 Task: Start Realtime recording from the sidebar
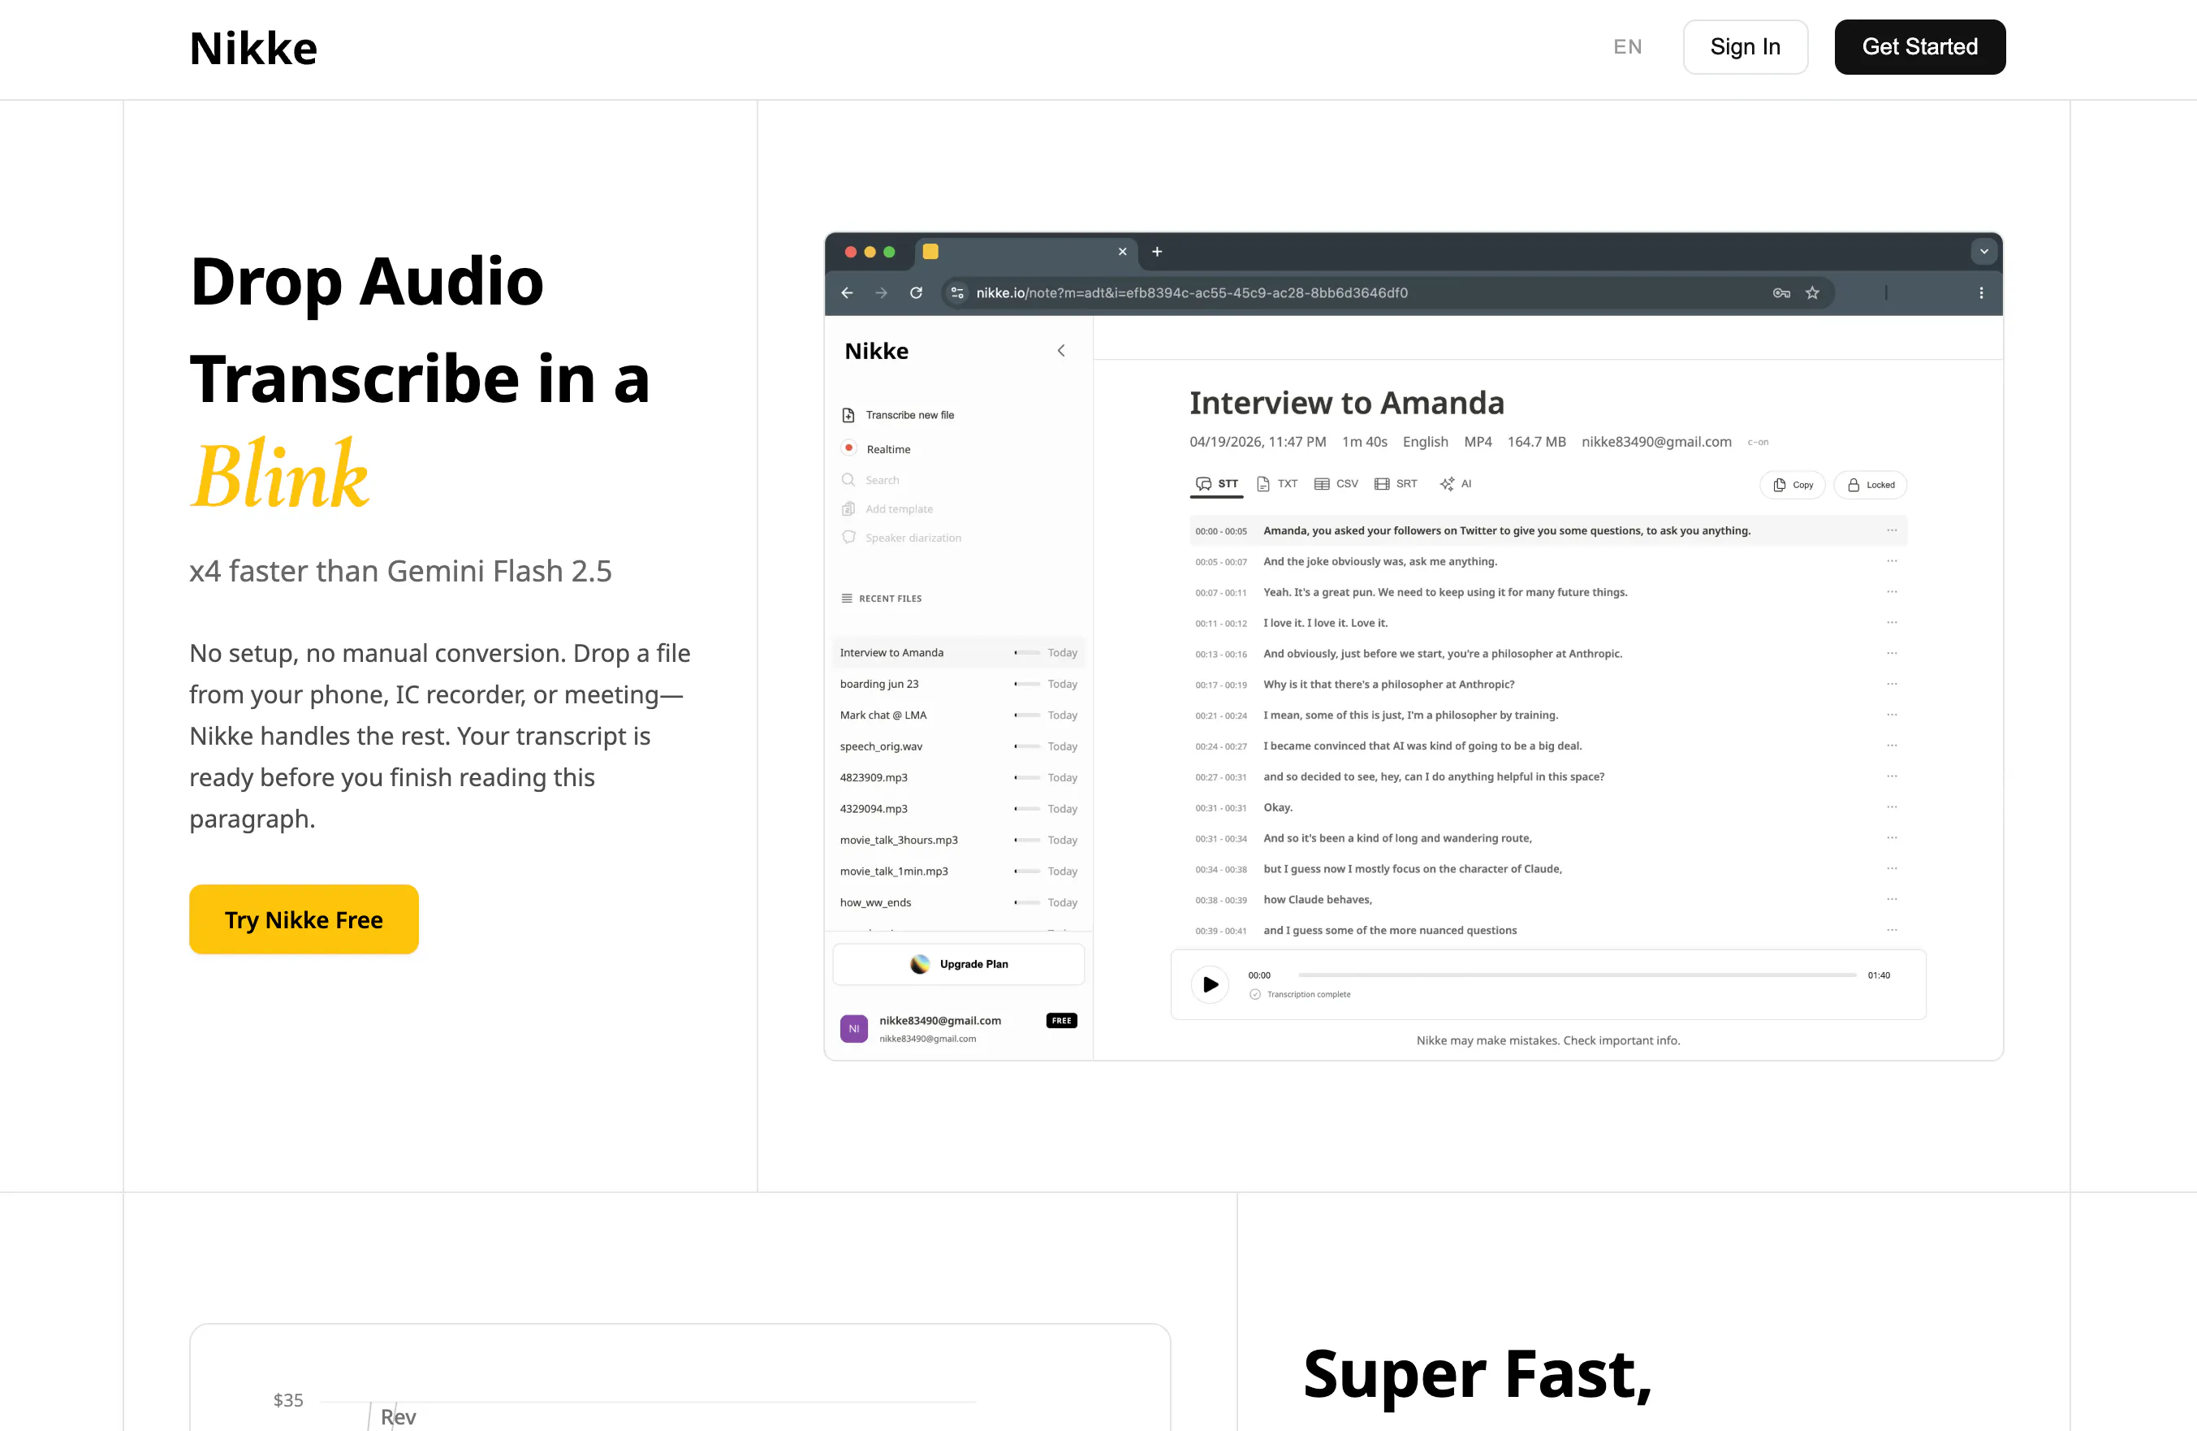coord(876,448)
